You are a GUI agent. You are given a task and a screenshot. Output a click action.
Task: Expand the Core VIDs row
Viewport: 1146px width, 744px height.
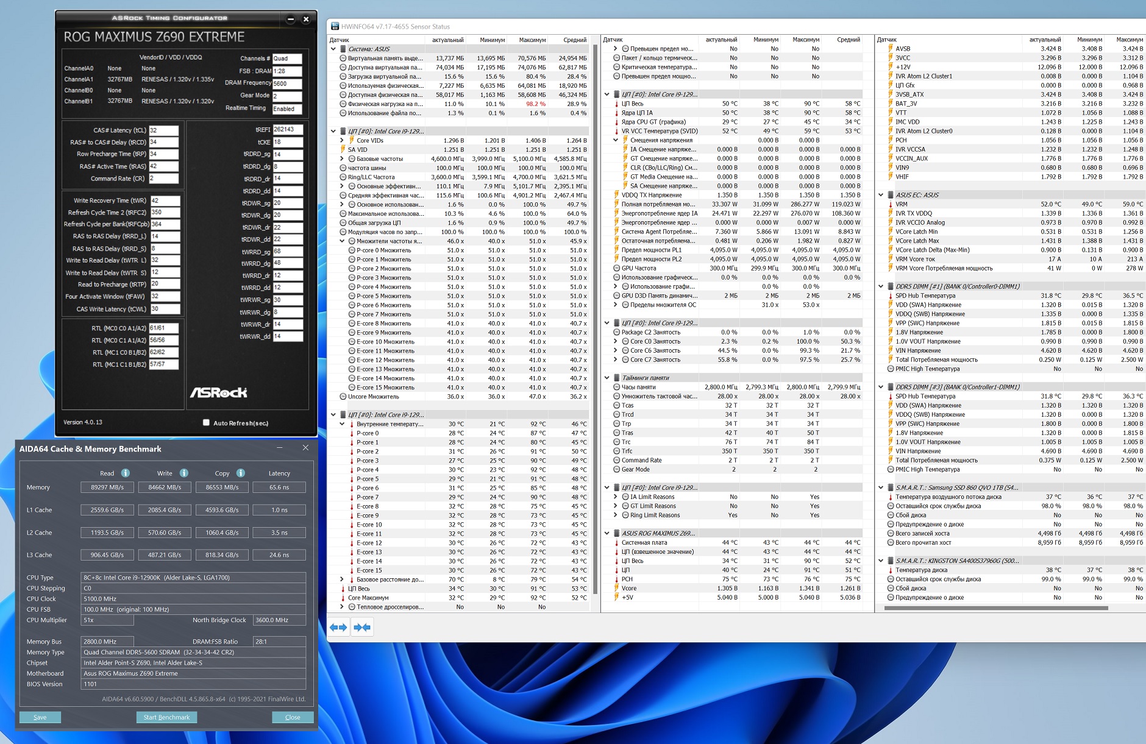342,140
